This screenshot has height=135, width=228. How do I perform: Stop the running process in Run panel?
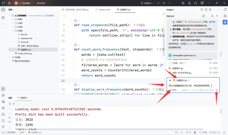click(14, 104)
